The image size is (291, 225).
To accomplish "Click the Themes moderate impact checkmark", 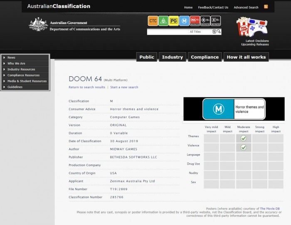I will click(x=244, y=138).
